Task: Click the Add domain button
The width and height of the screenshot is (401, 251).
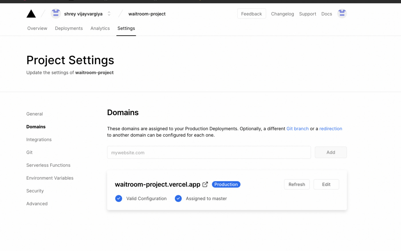Action: click(x=331, y=152)
